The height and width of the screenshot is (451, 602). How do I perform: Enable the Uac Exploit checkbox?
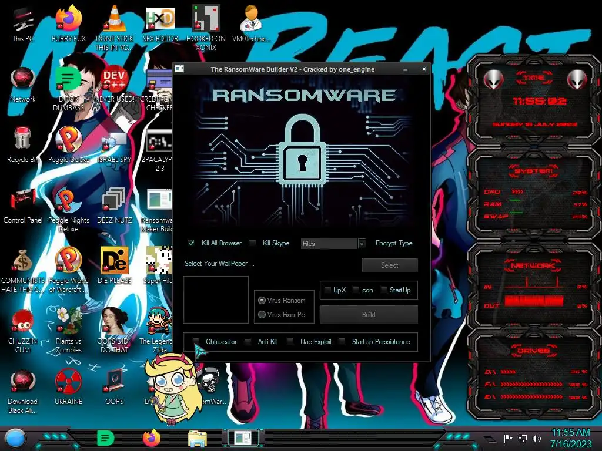(290, 341)
